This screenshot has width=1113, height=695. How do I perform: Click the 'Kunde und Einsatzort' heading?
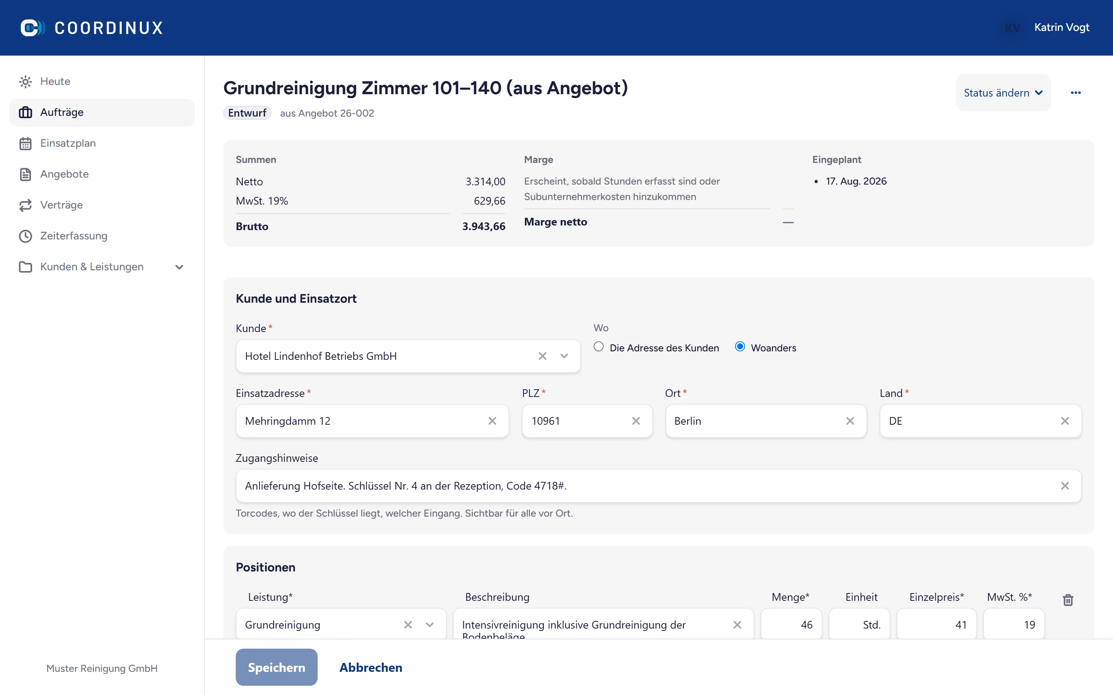[x=296, y=299]
